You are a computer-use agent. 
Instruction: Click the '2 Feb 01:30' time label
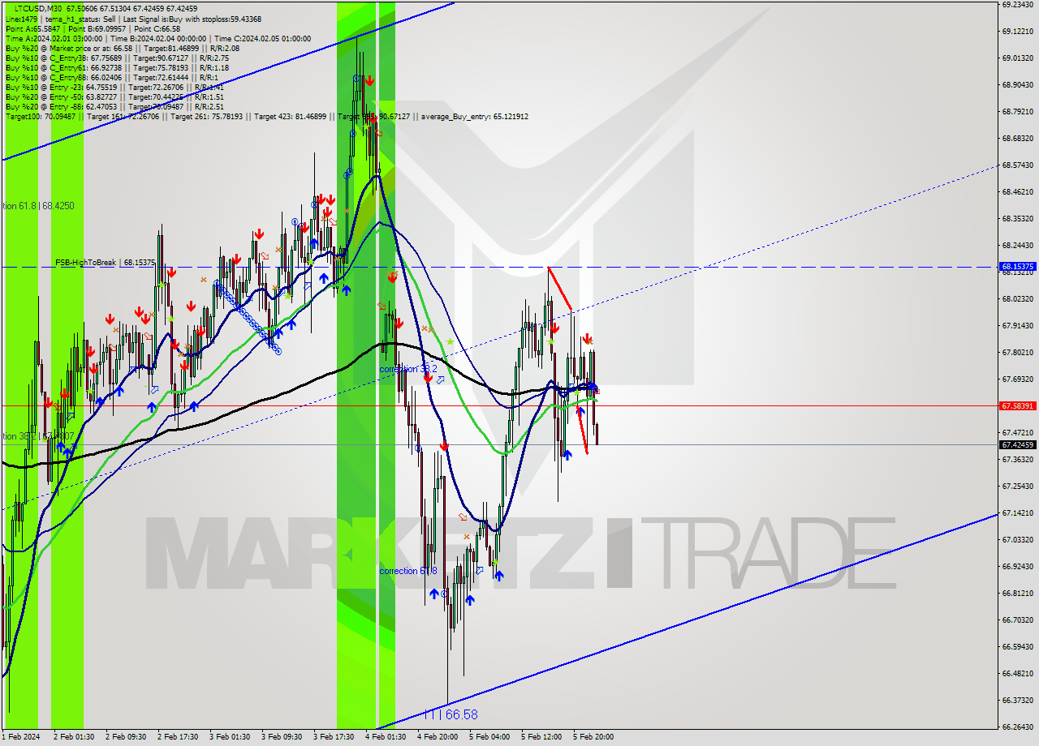74,737
